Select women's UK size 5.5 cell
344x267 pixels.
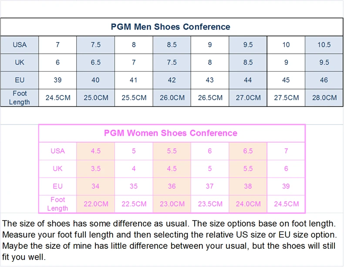[248, 168]
